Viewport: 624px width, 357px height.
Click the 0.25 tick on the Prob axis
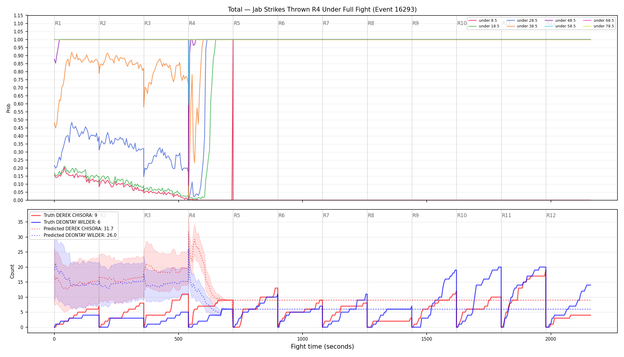(18, 160)
